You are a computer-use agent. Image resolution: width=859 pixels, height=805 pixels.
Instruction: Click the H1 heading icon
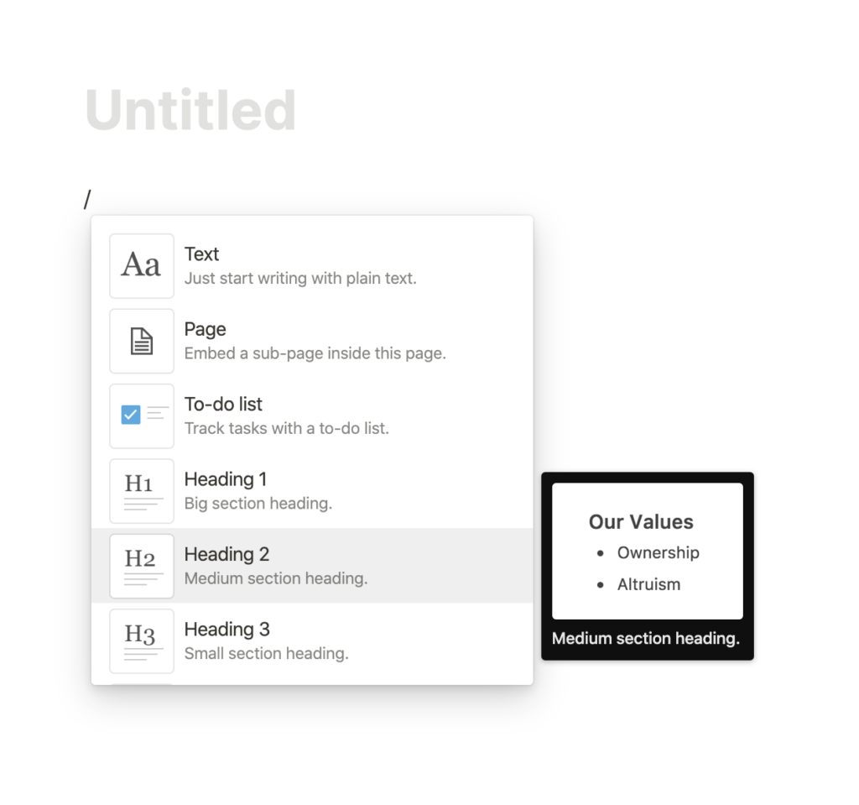click(x=142, y=491)
